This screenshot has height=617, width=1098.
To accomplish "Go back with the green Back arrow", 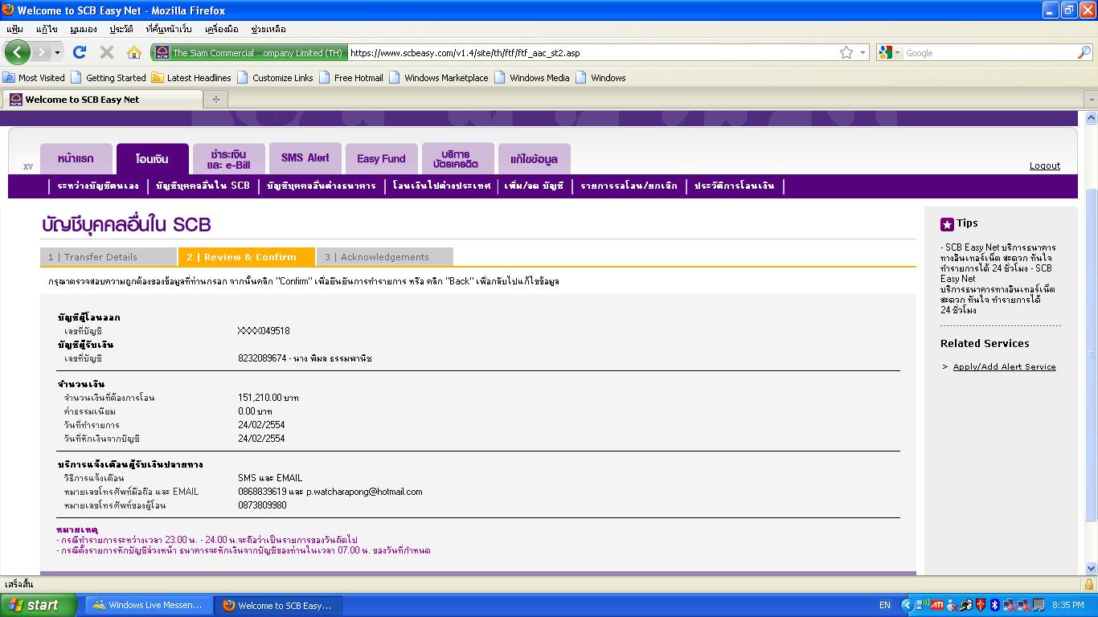I will pos(17,53).
